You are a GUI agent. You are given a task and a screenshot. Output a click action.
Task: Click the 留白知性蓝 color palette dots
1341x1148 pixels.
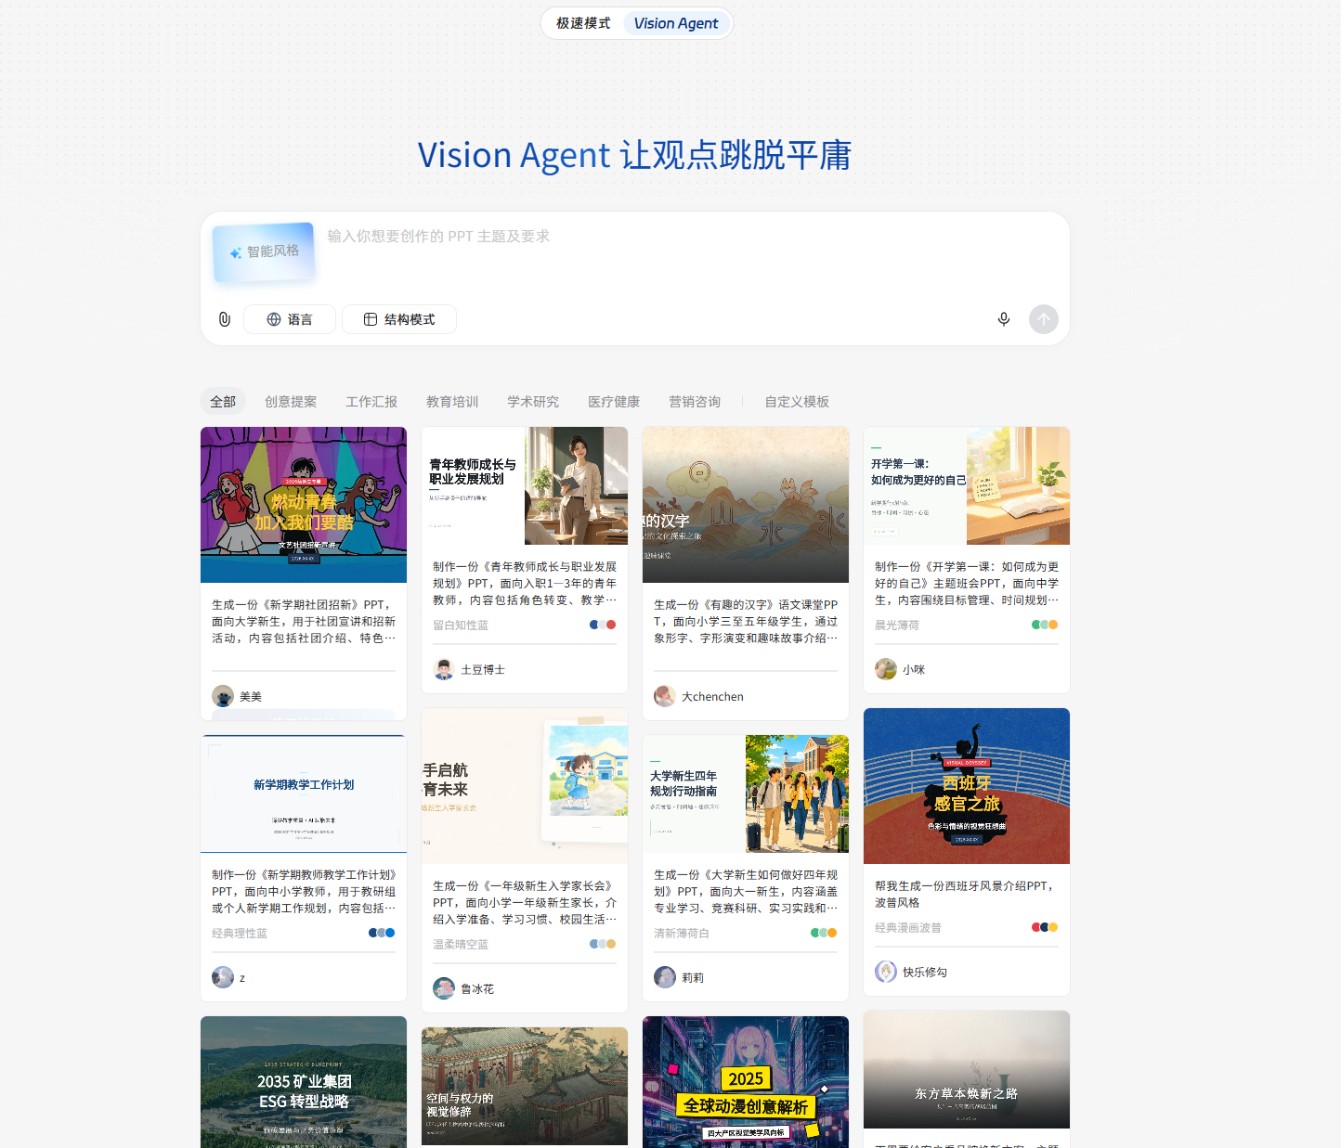tap(603, 625)
